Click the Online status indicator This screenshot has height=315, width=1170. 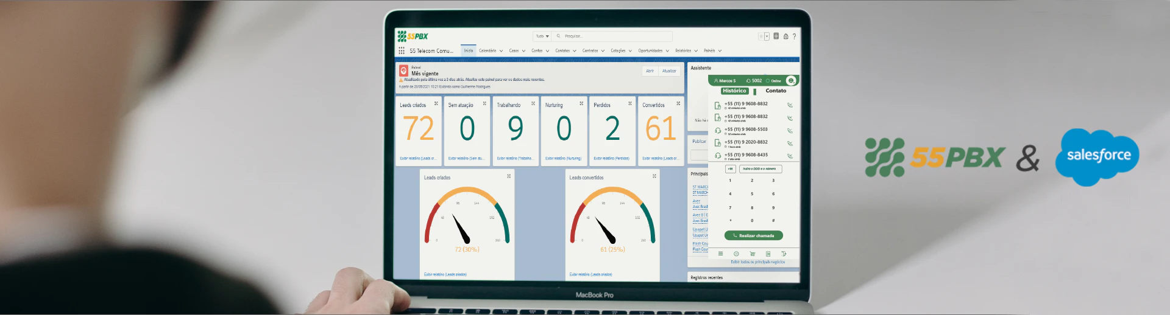click(774, 81)
